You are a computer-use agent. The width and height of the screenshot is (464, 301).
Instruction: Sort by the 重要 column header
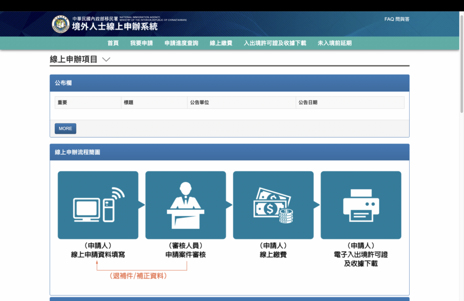(63, 102)
